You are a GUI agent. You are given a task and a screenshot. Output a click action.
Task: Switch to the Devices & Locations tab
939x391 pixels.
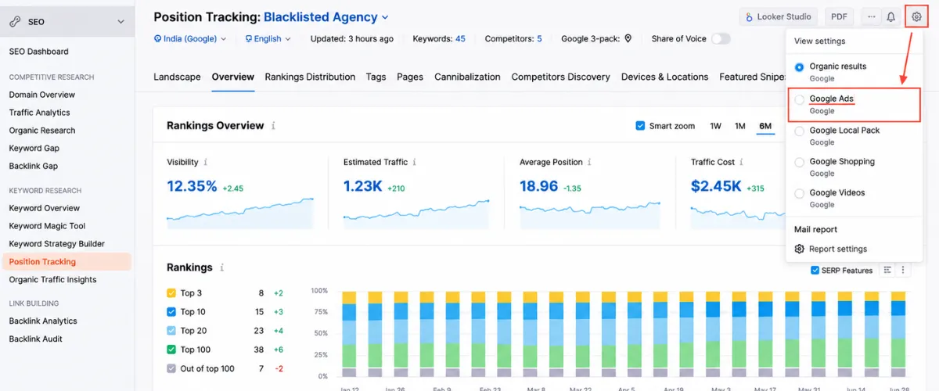[664, 77]
